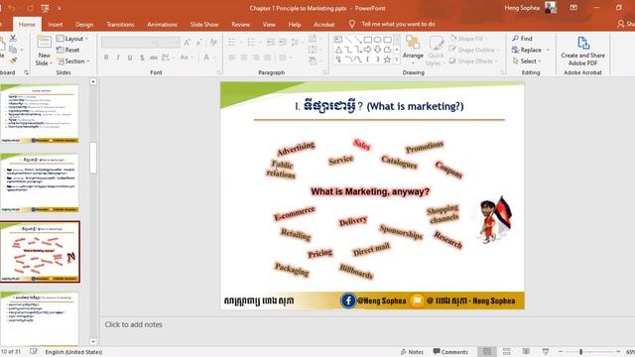Image resolution: width=635 pixels, height=357 pixels.
Task: Select the triangle shape in Drawing gallery
Action: [x=338, y=50]
